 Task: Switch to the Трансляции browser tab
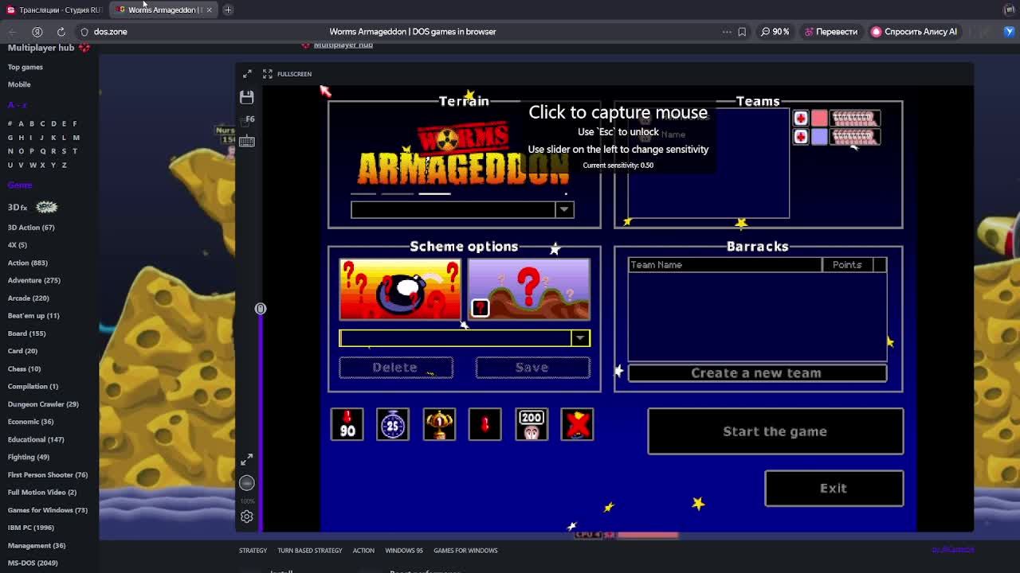coord(54,10)
